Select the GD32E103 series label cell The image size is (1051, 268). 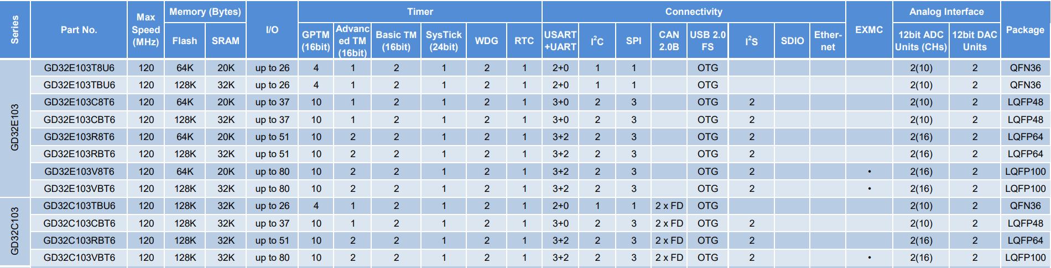tap(15, 127)
